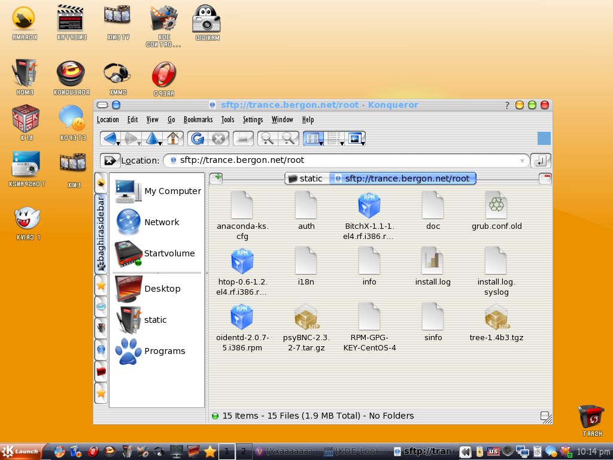
Task: Select the oidentd-2.0.7-5.i386.rpm package
Action: [242, 328]
